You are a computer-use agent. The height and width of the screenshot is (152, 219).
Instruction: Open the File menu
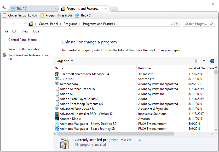coord(6,31)
